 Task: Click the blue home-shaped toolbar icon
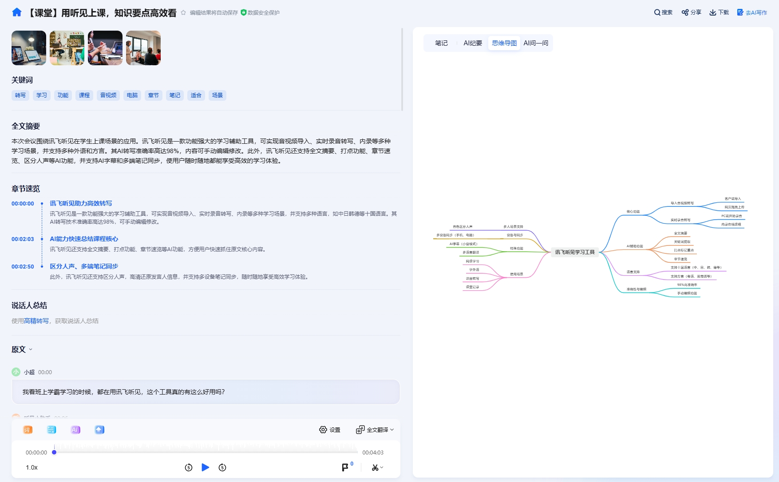coord(99,430)
